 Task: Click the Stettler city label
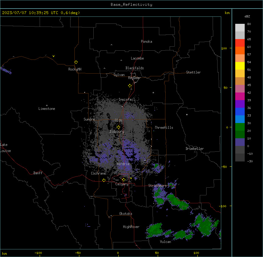click(x=193, y=72)
